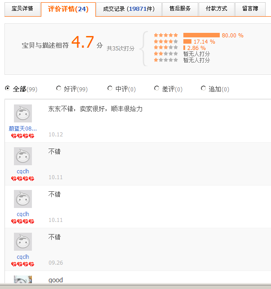This screenshot has height=289, width=271.
Task: Click the avatar beside the 09.26 review
Action: click(x=22, y=242)
